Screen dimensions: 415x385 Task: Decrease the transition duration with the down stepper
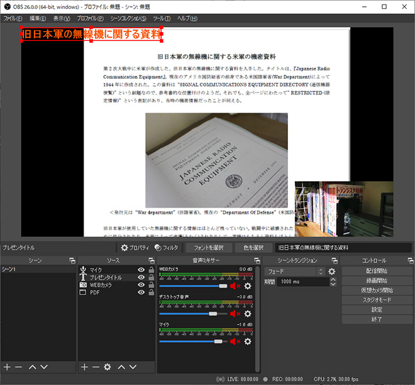click(333, 284)
